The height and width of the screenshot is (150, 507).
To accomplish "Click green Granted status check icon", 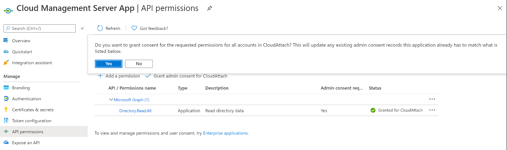I will click(x=373, y=110).
